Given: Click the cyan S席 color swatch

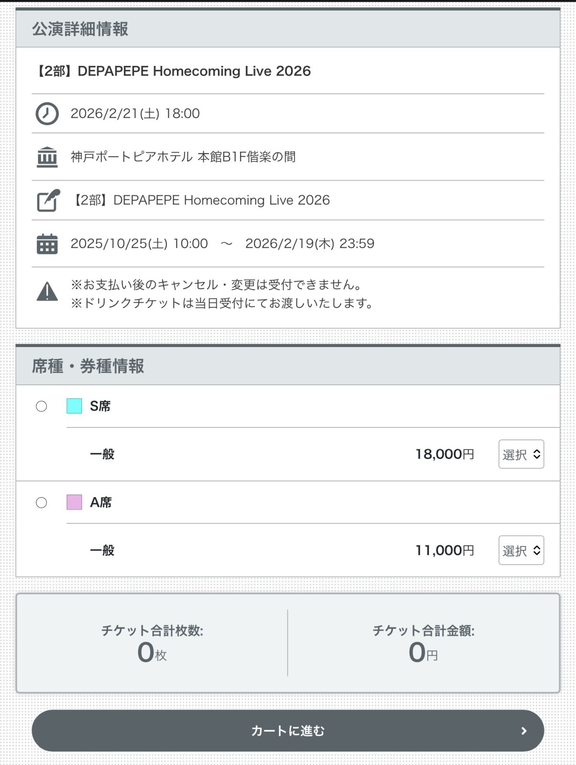Looking at the screenshot, I should (74, 406).
